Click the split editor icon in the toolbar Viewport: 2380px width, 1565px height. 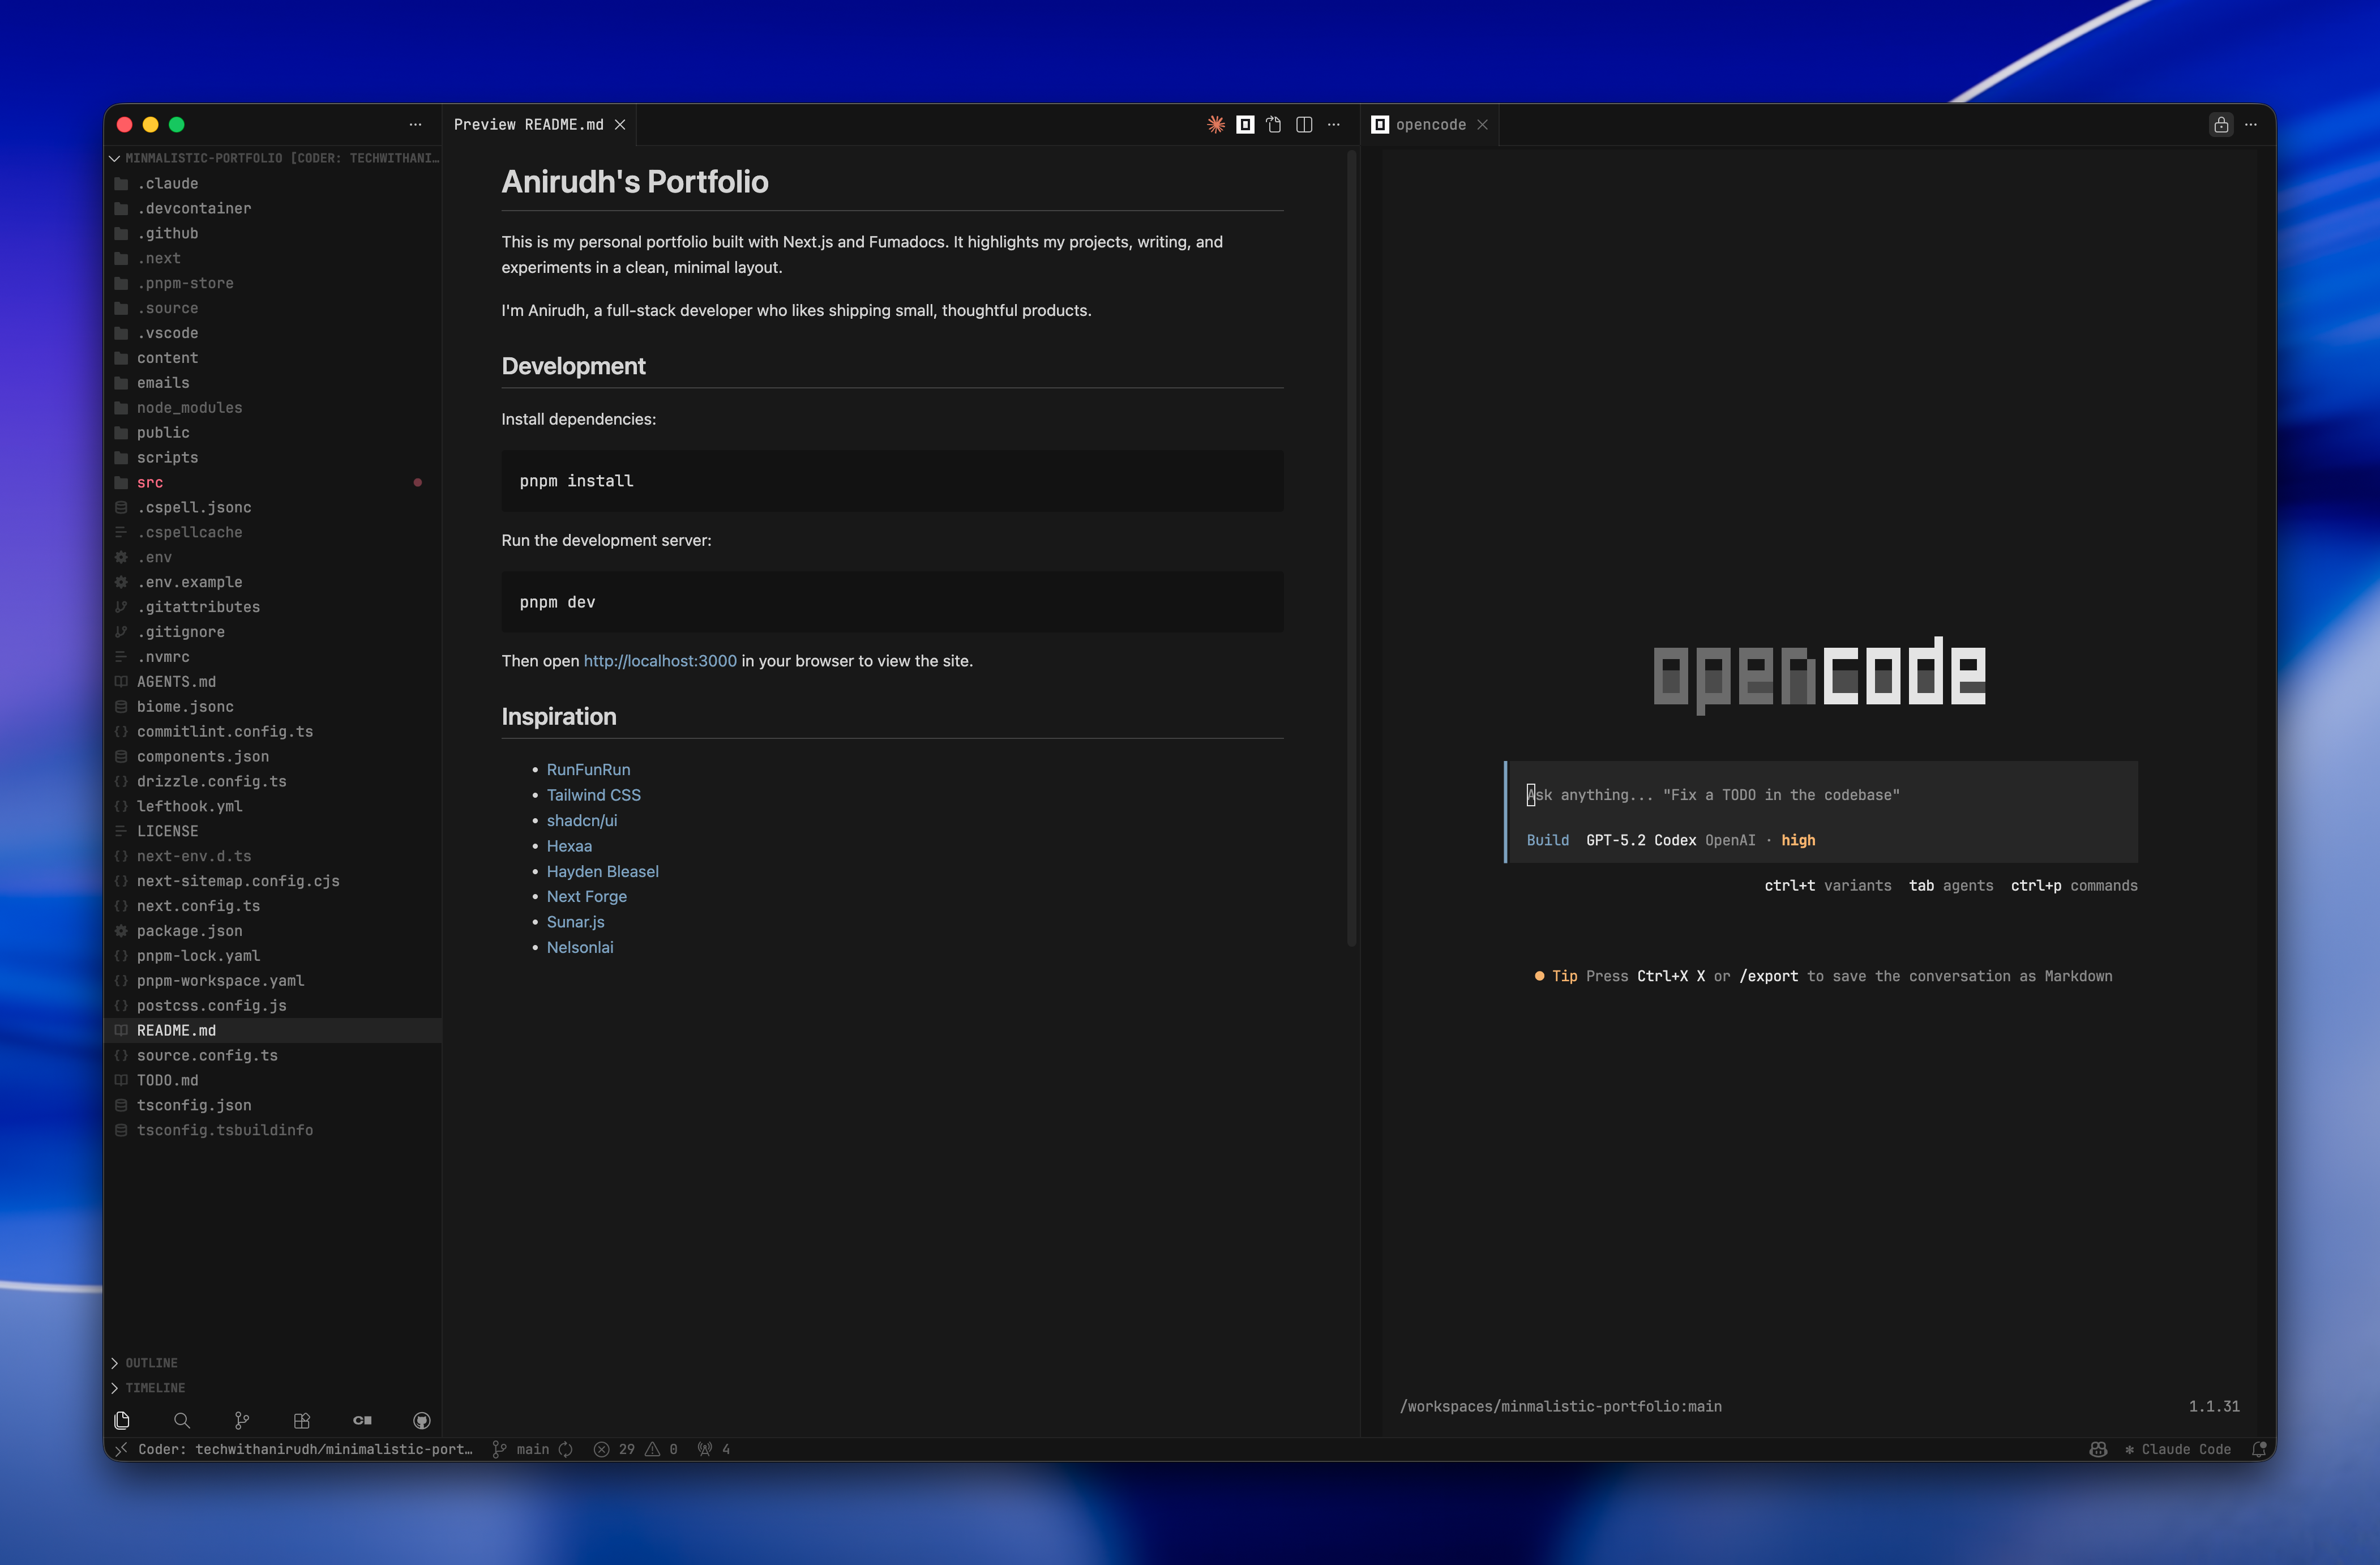coord(1304,124)
